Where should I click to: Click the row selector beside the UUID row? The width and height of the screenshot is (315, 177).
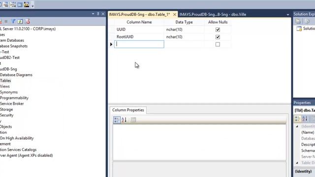111,29
